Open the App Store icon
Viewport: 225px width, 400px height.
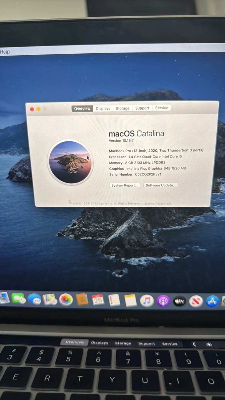pos(212,301)
